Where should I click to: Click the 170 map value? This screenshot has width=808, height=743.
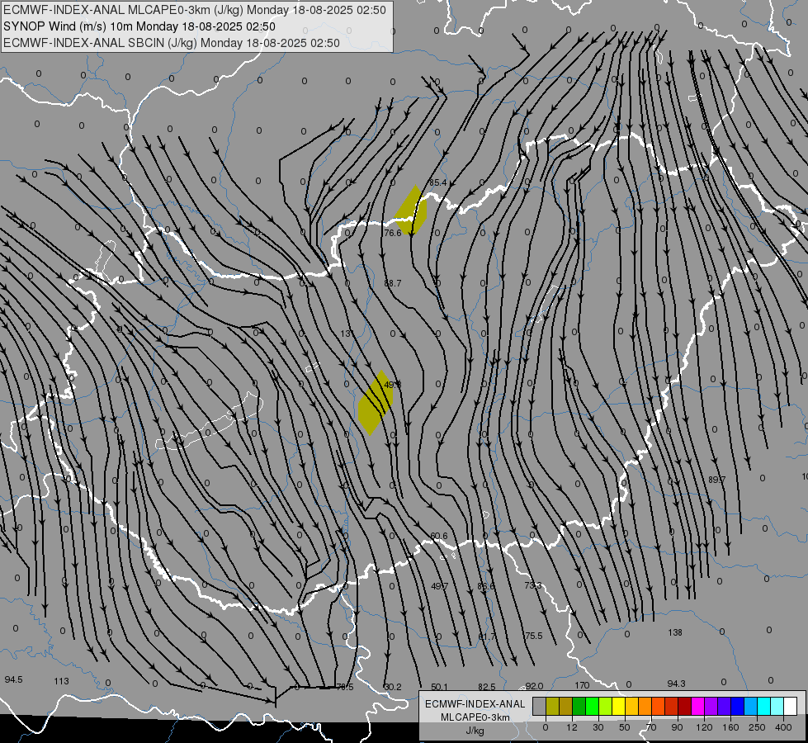pos(582,685)
